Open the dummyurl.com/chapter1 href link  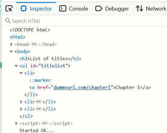coord(82,87)
